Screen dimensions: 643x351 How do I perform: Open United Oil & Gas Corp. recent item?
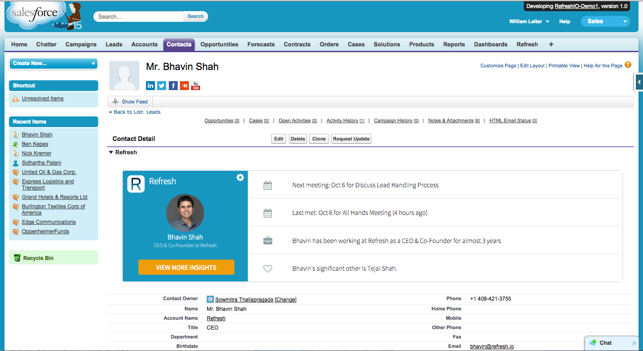tap(49, 172)
